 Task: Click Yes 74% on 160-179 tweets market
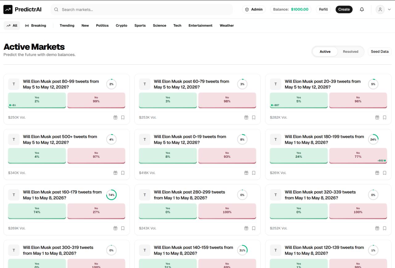click(37, 211)
